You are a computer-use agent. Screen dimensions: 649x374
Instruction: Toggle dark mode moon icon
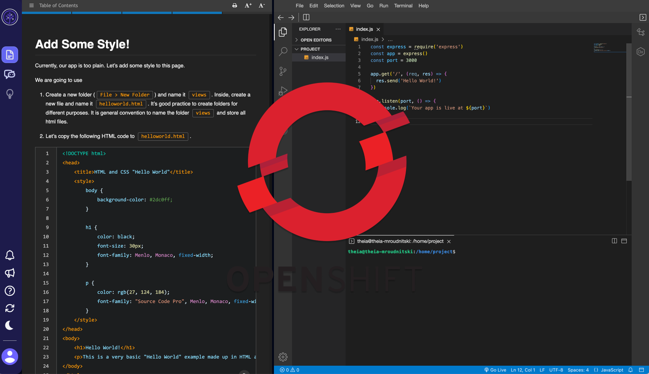click(x=10, y=325)
